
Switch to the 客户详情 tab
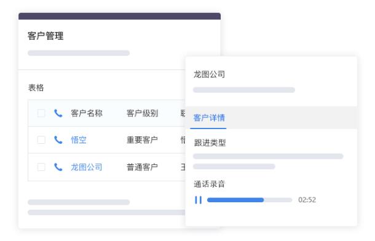point(209,118)
